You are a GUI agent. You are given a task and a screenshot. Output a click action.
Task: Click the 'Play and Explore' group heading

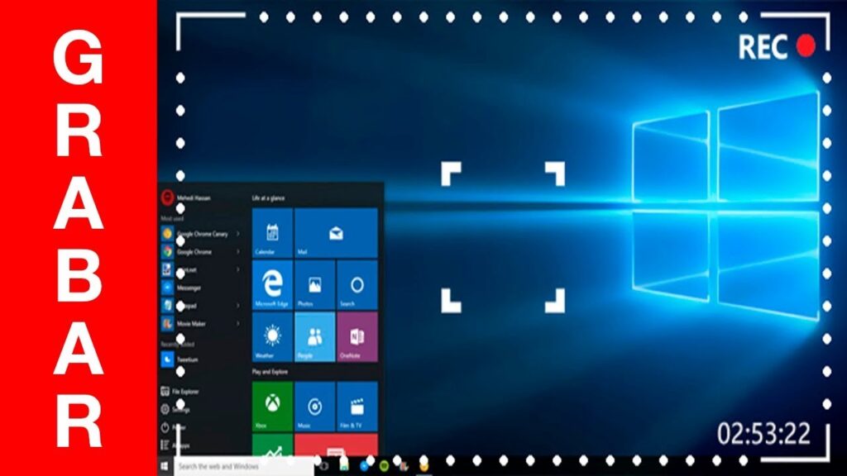pos(270,372)
